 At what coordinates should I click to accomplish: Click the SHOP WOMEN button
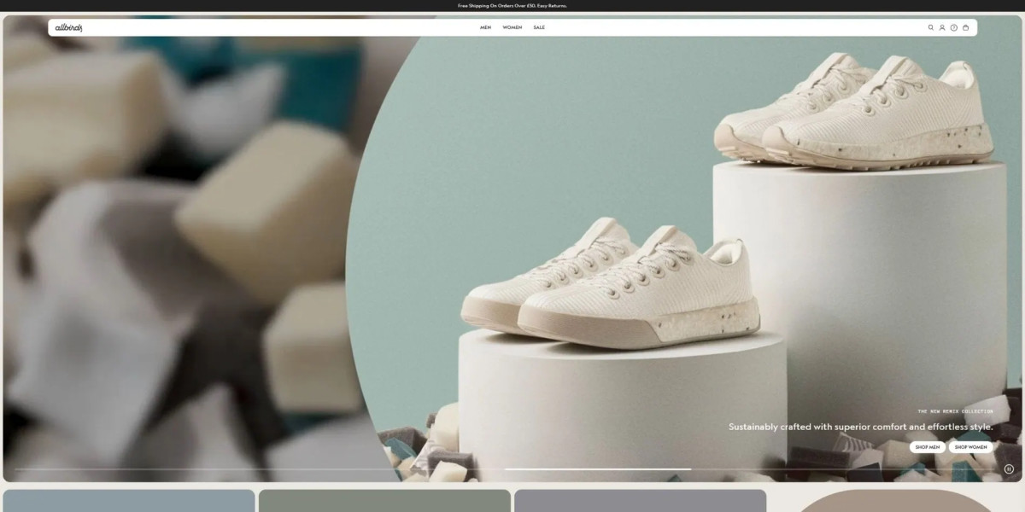click(971, 447)
